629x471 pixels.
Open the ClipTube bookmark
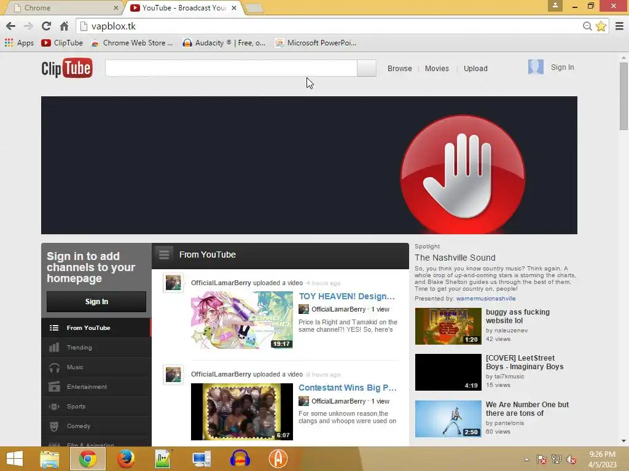click(x=62, y=43)
